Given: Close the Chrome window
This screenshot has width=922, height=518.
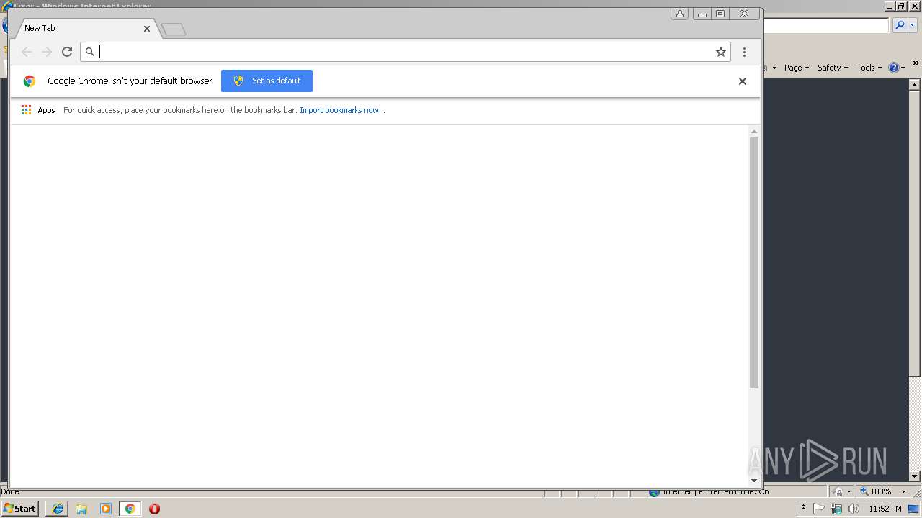Looking at the screenshot, I should coord(745,14).
